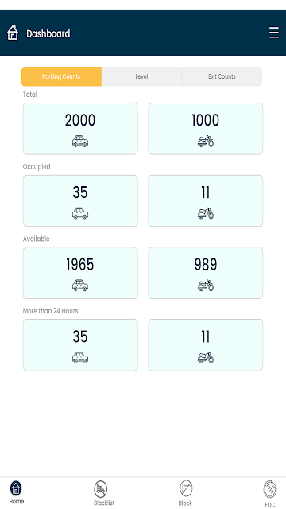This screenshot has width=286, height=509.
Task: Tap the Home icon in bottom bar
Action: pyautogui.click(x=16, y=488)
